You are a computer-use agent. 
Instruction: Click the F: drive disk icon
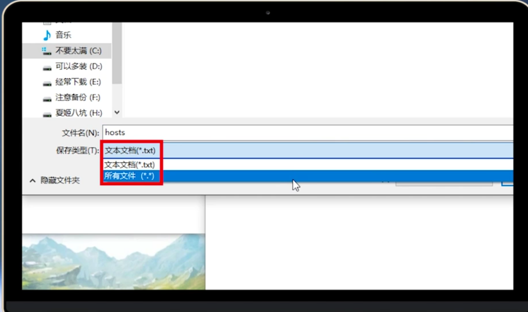tap(47, 99)
